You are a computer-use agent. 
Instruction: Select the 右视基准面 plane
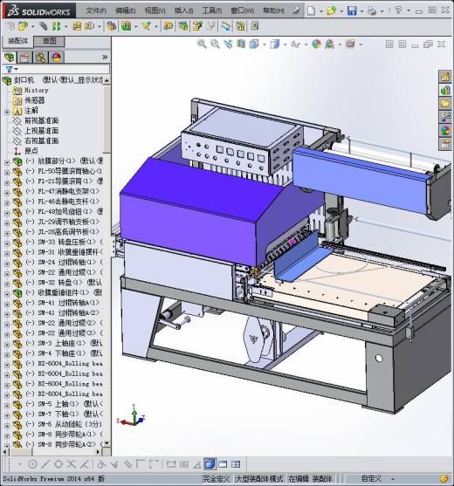pos(42,141)
